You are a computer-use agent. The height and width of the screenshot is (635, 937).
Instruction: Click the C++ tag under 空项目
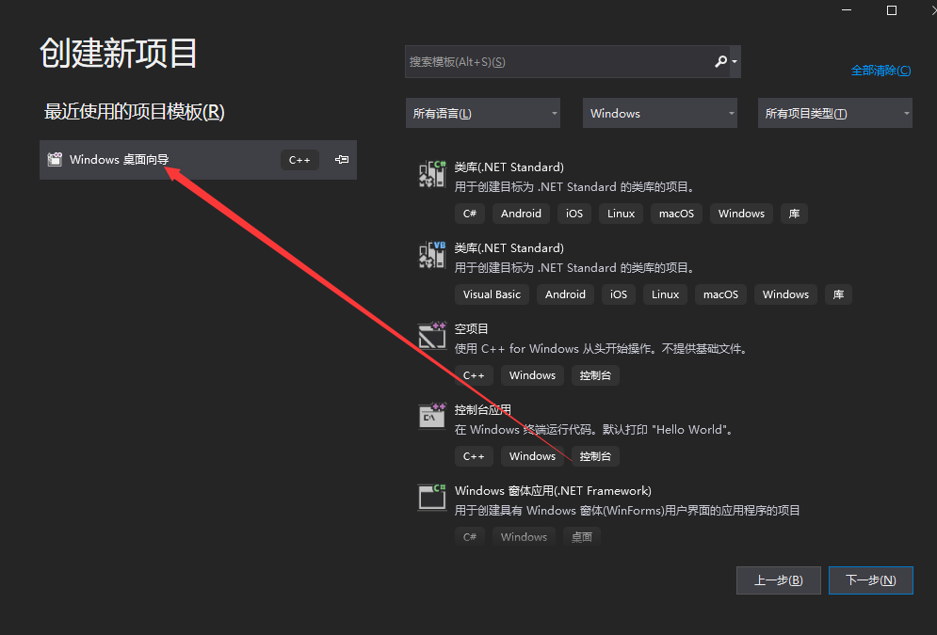[474, 374]
